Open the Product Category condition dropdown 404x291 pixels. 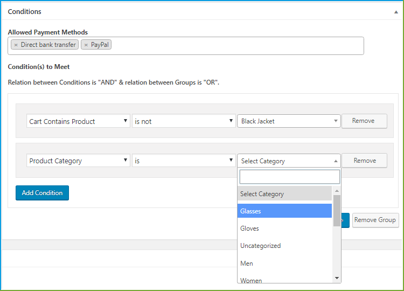(78, 161)
